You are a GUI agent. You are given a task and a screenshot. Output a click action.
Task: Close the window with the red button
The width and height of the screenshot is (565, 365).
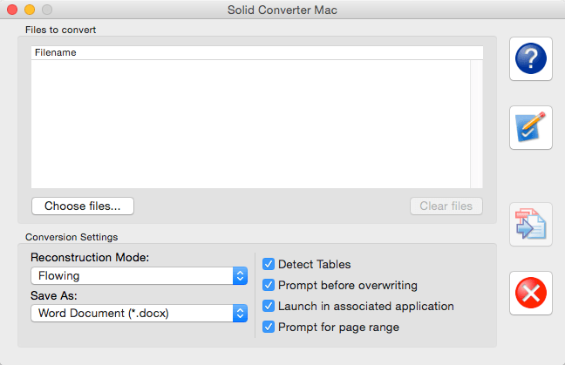[x=12, y=10]
